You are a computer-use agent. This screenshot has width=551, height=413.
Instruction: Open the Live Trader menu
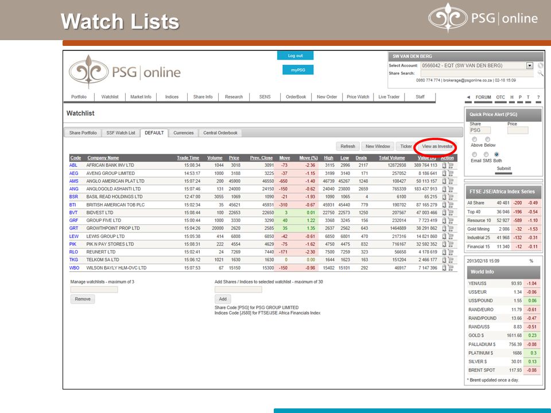tap(389, 97)
